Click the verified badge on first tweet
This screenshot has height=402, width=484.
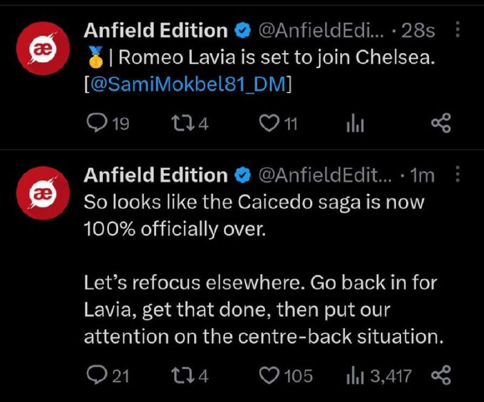point(243,30)
